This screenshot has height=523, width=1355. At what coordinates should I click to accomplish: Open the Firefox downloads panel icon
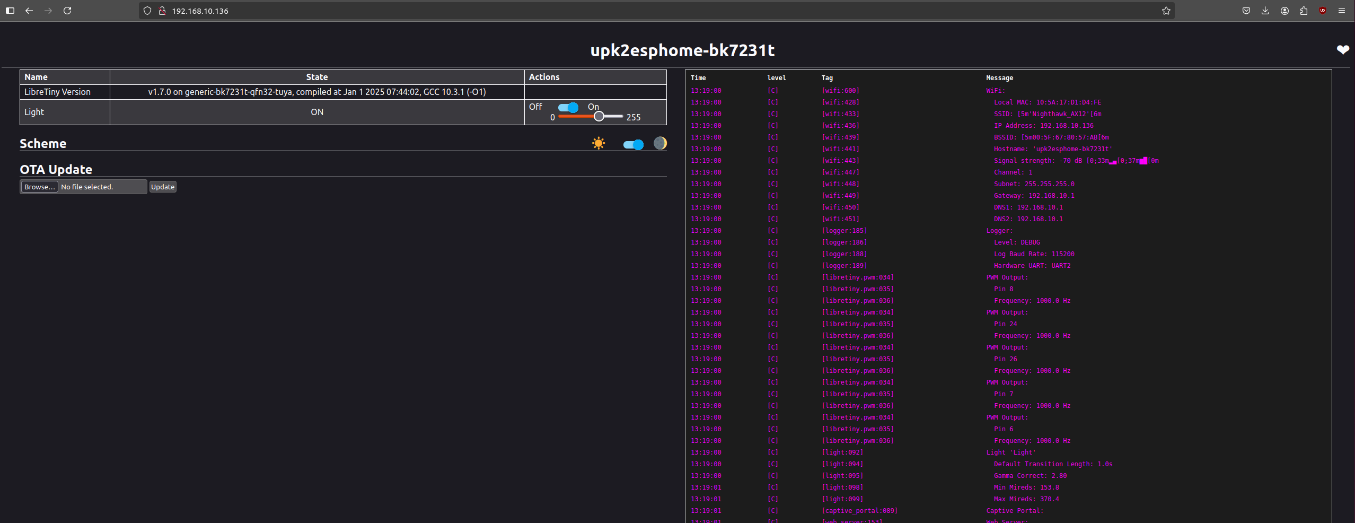1265,11
